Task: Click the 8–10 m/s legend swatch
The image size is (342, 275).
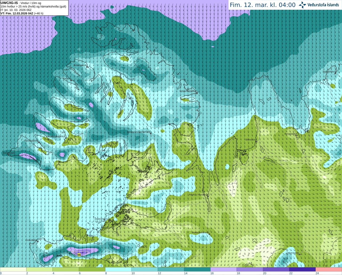Action: pos(118,269)
